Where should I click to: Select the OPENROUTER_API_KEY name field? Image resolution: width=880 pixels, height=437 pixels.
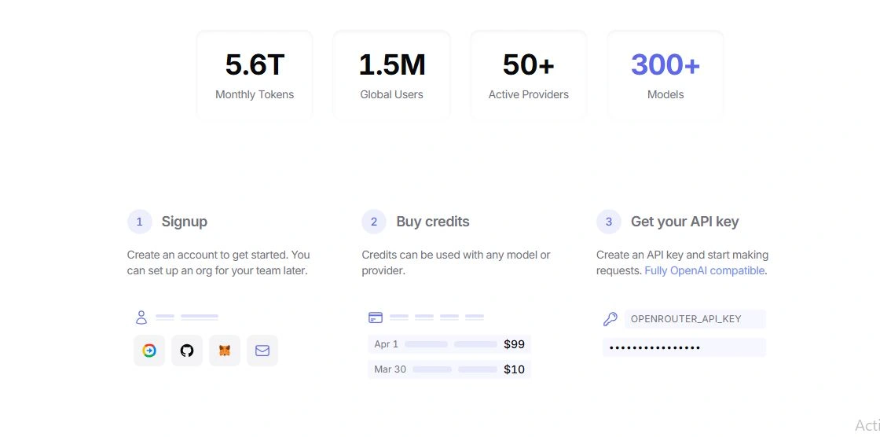(695, 319)
